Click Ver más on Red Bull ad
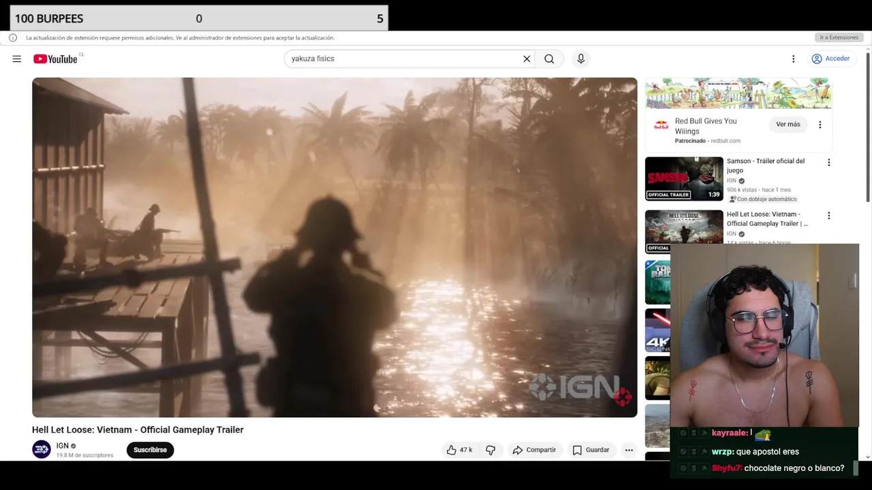This screenshot has height=490, width=872. click(x=788, y=125)
